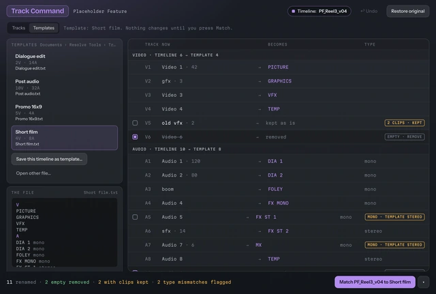Click TEMP in the A8 row
This screenshot has height=294, width=436.
point(274,259)
